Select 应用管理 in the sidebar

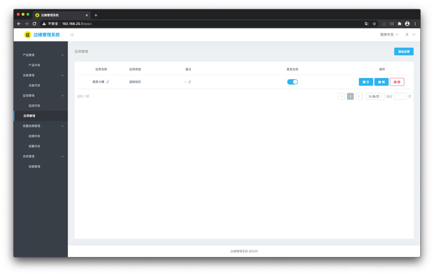click(41, 116)
